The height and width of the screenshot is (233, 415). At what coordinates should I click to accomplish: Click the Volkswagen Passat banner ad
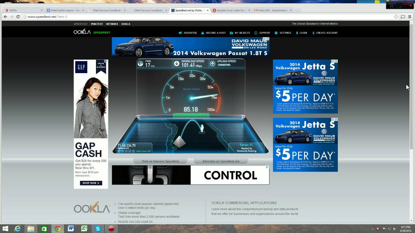(x=191, y=47)
